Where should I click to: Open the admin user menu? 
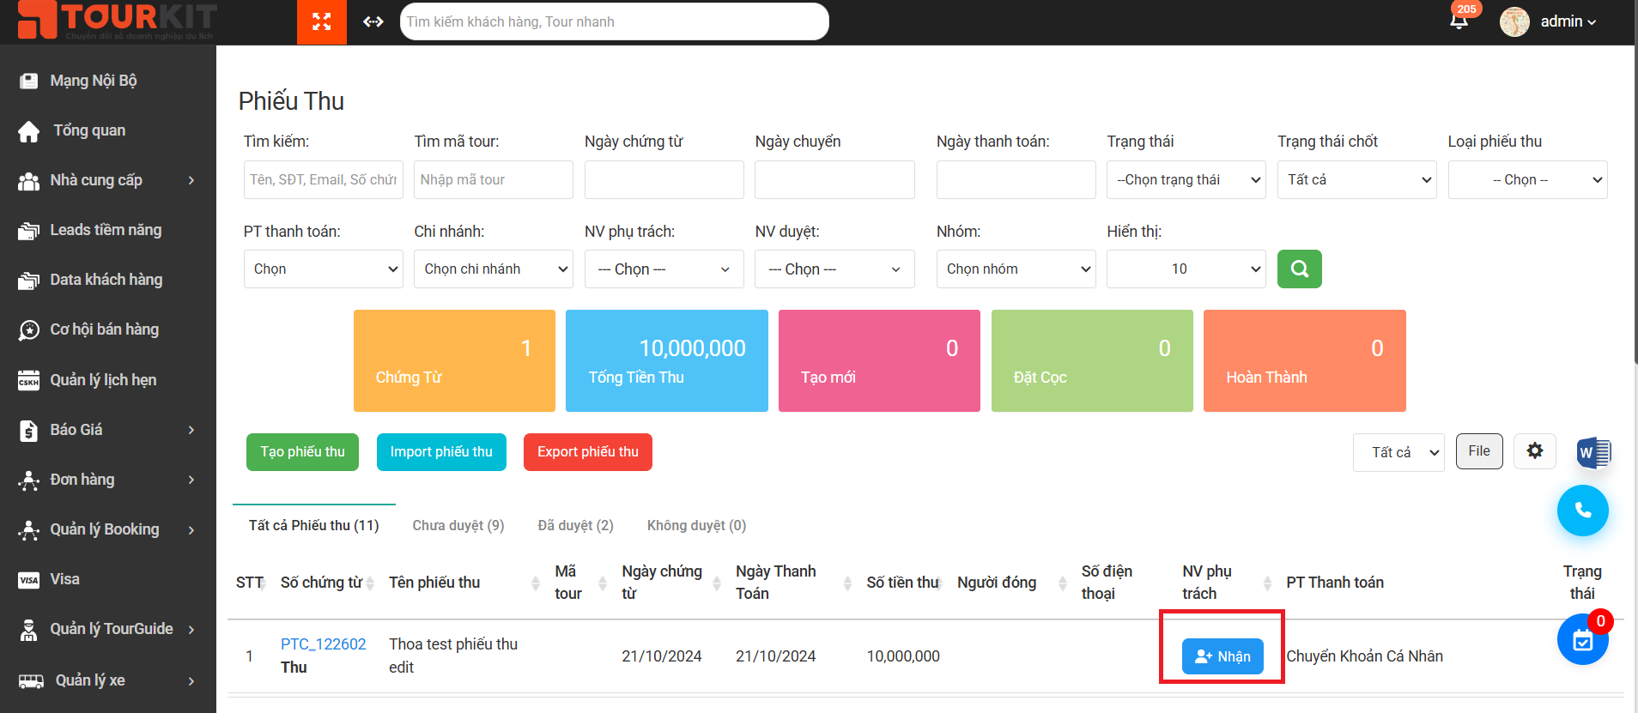[x=1568, y=21]
